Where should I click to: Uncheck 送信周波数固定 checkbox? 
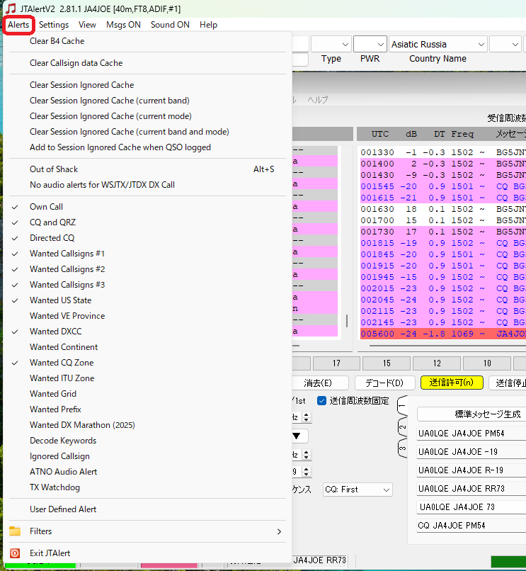(x=322, y=401)
